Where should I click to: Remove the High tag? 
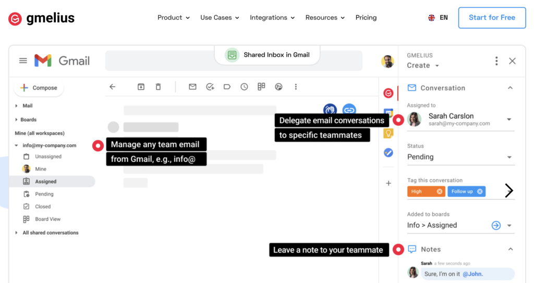440,191
